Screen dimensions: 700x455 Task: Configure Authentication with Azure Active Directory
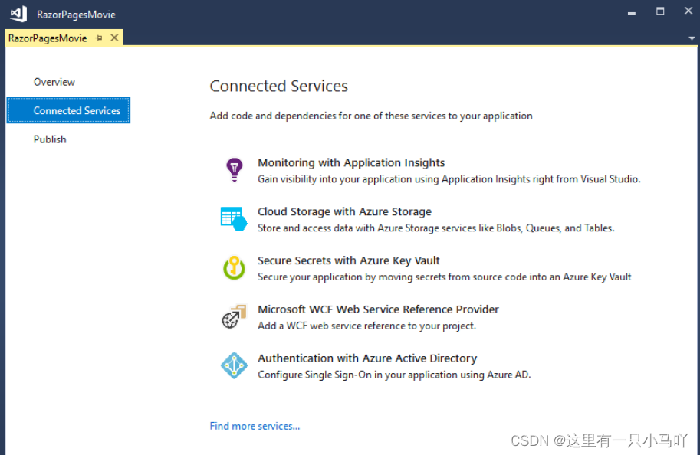(367, 358)
